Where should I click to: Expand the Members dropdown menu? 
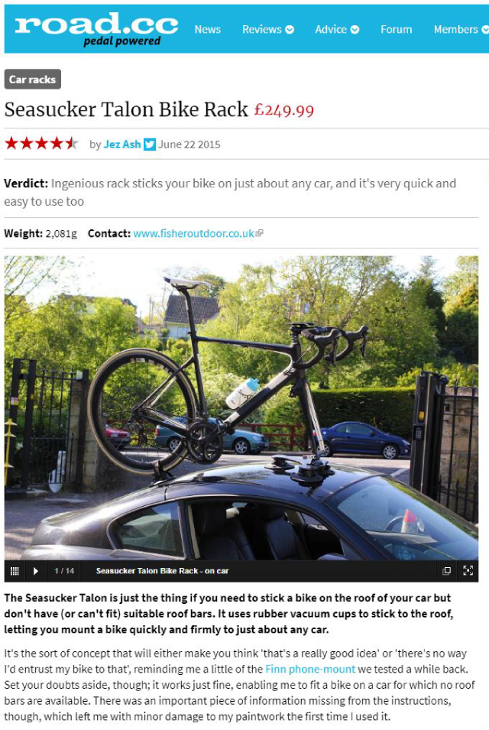[x=461, y=29]
